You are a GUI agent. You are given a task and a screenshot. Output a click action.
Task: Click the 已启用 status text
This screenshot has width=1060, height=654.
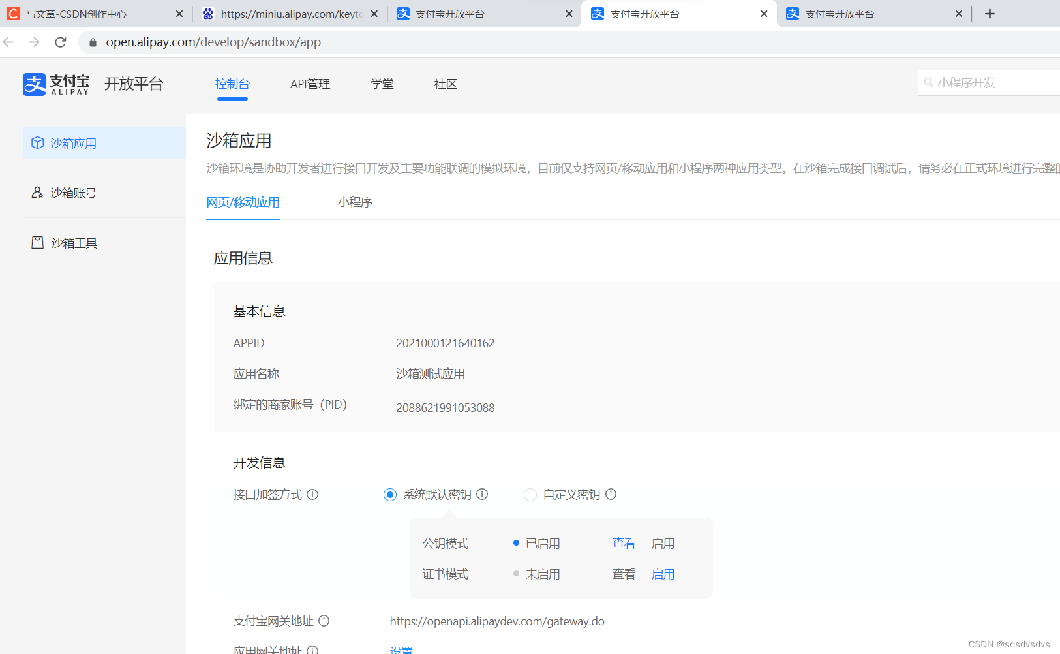point(543,544)
